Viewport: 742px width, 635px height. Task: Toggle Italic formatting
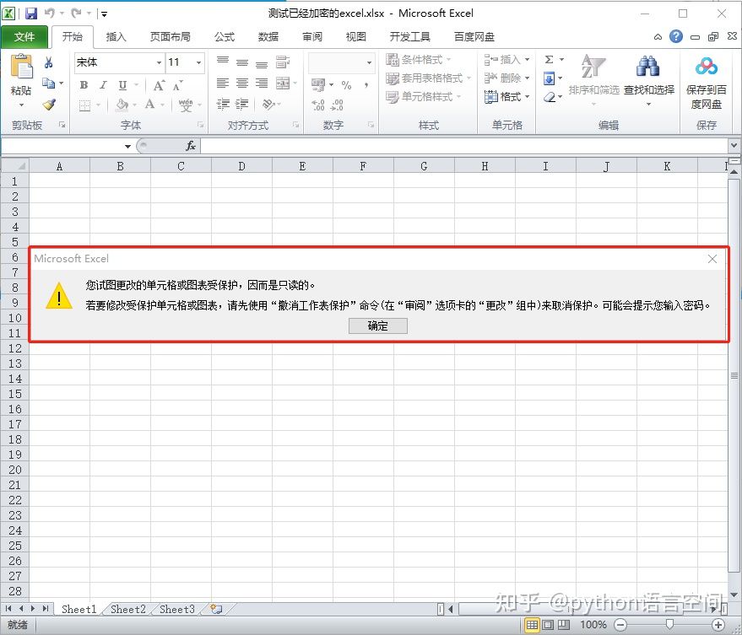[103, 85]
